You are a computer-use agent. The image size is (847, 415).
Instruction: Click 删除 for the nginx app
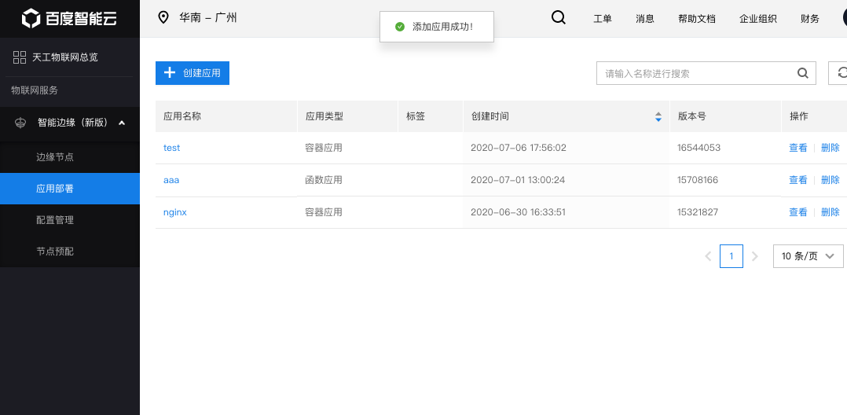(x=830, y=212)
